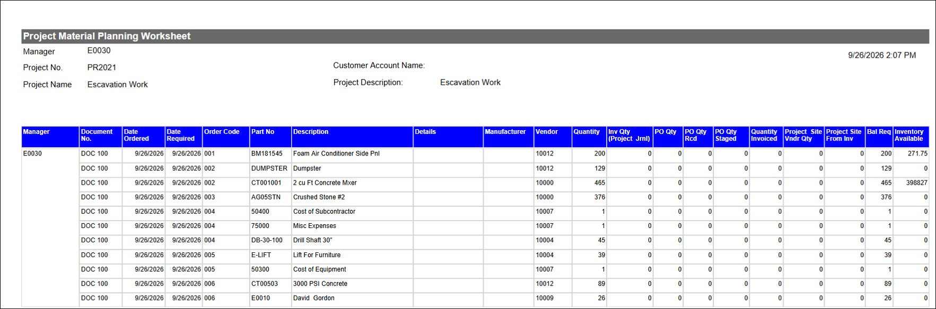Click description 2 cu Ft Concrete Mxer
This screenshot has width=936, height=309.
[325, 183]
